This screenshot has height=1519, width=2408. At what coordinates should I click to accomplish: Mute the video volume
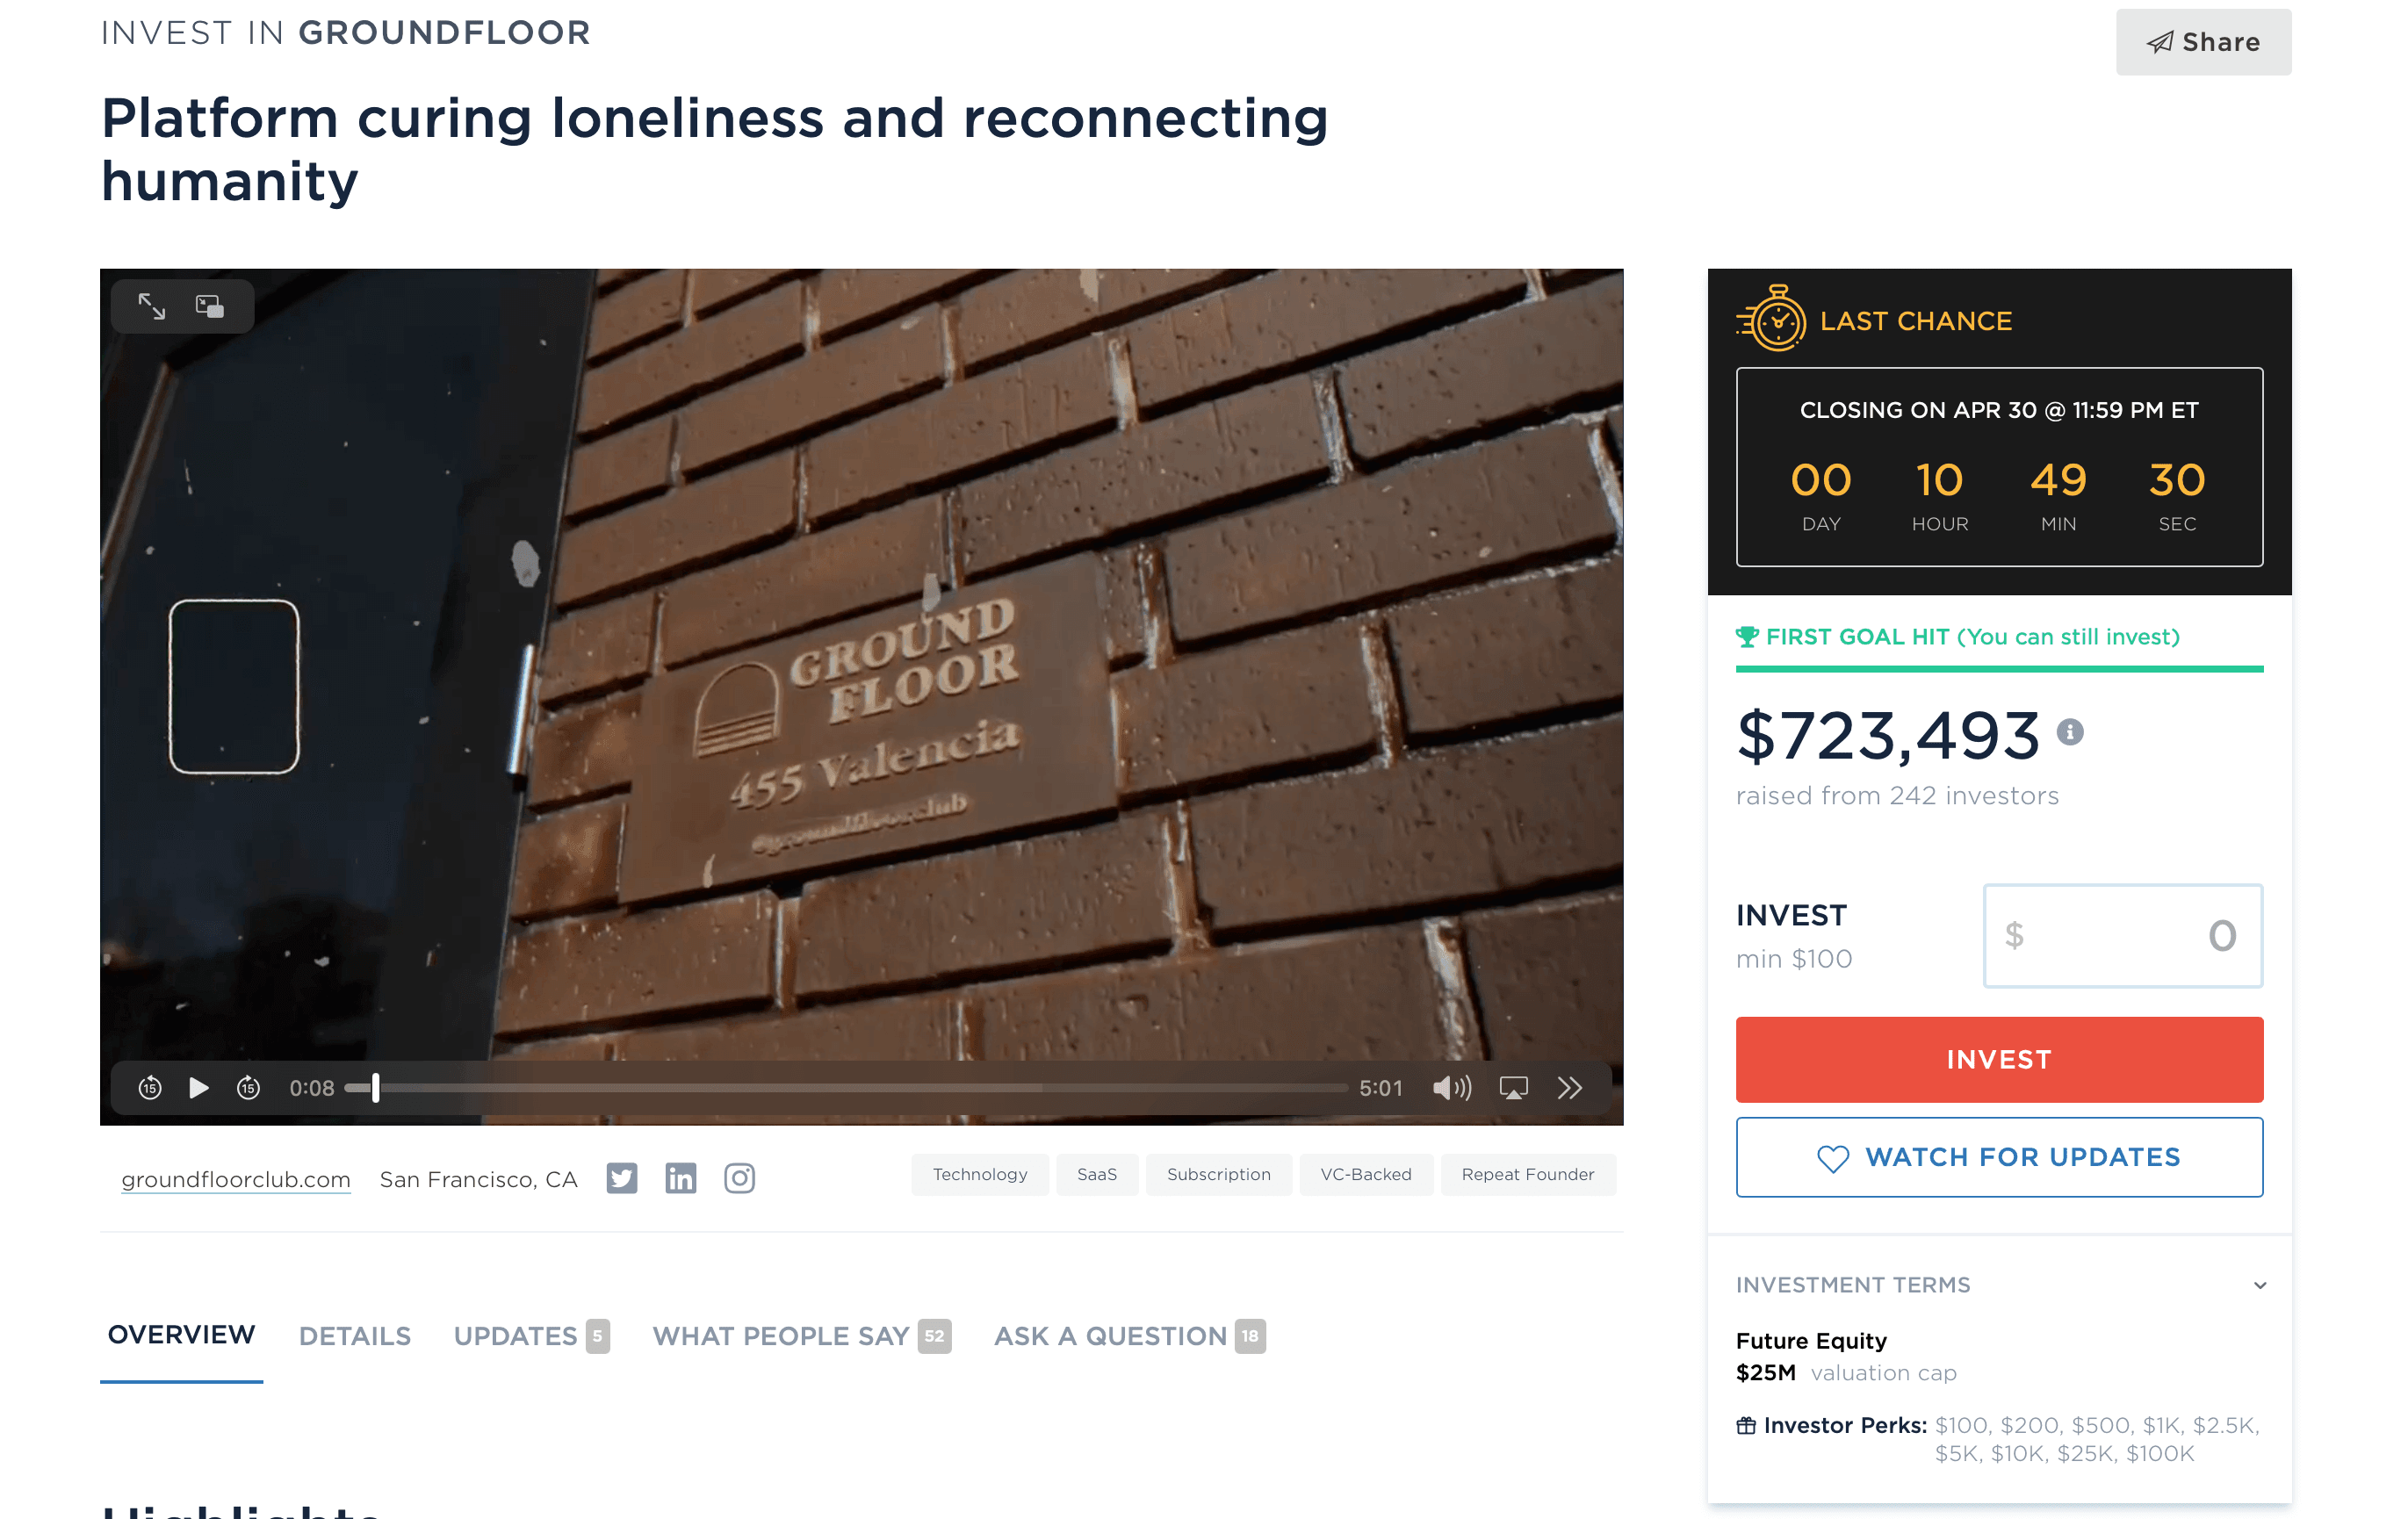tap(1451, 1088)
